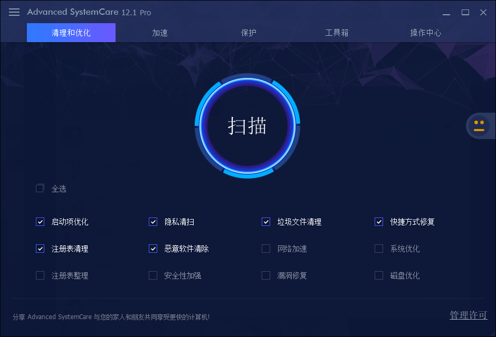Check the 漏洞修复 vulnerability fix option
The height and width of the screenshot is (337, 496).
pos(265,275)
